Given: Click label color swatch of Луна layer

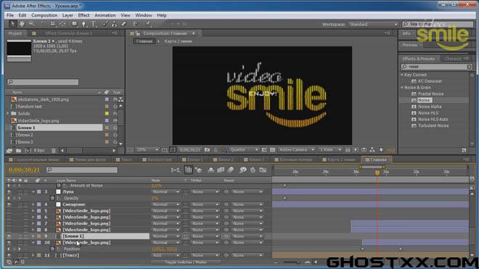Looking at the screenshot, I should click(38, 191).
